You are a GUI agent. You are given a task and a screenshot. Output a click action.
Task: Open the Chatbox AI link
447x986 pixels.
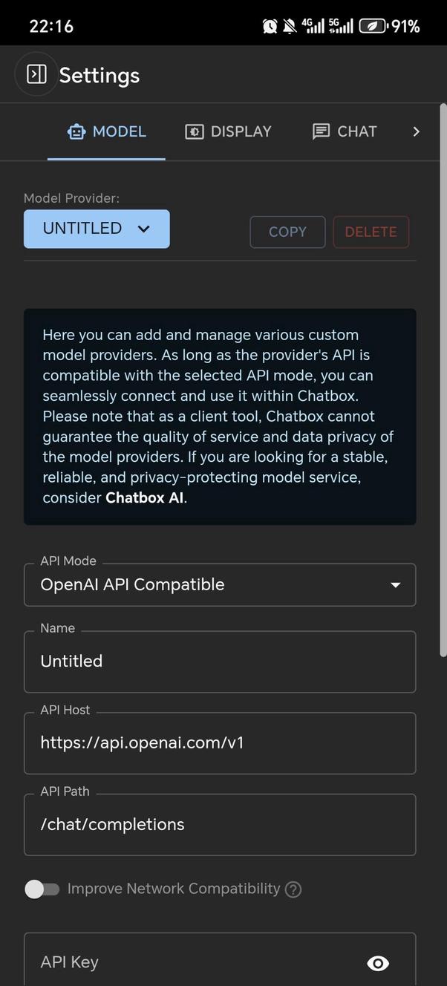click(144, 497)
